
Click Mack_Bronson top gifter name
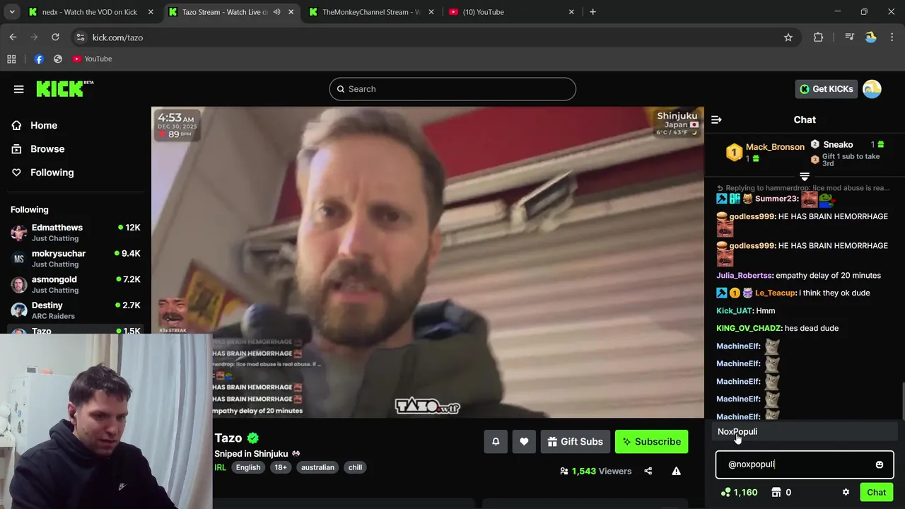775,147
